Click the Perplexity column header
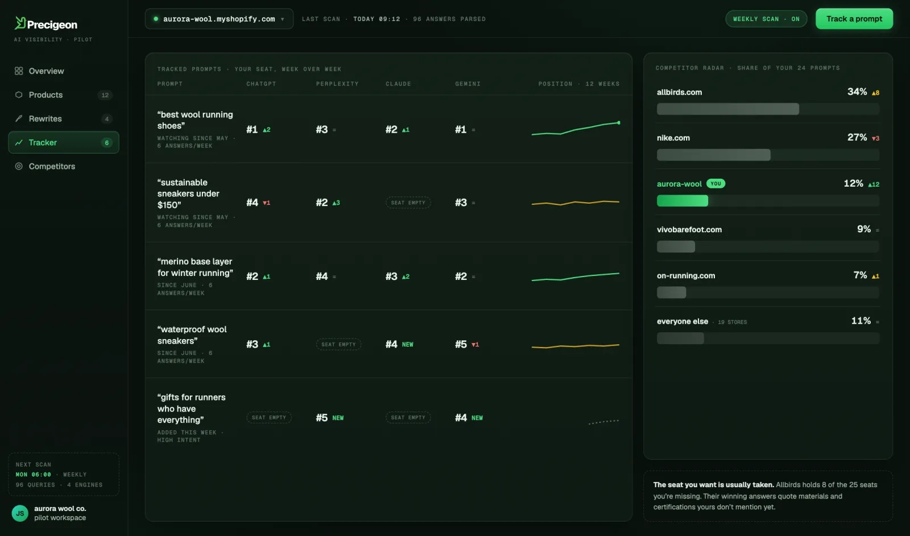910x536 pixels. (337, 84)
